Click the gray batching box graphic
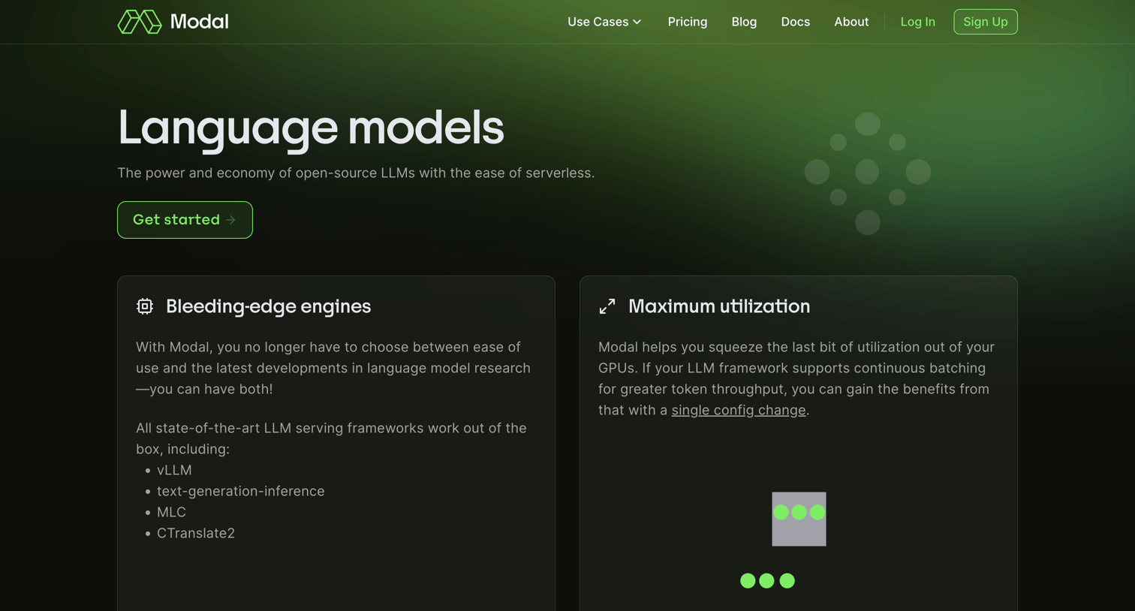 799,519
